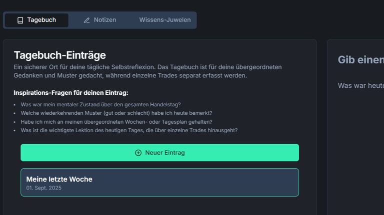This screenshot has width=384, height=215.
Task: Select the question about wiederkehrenden Muster
Action: 116,113
